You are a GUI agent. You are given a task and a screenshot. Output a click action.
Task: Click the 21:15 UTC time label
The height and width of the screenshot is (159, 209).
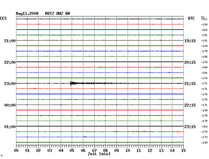click(190, 84)
